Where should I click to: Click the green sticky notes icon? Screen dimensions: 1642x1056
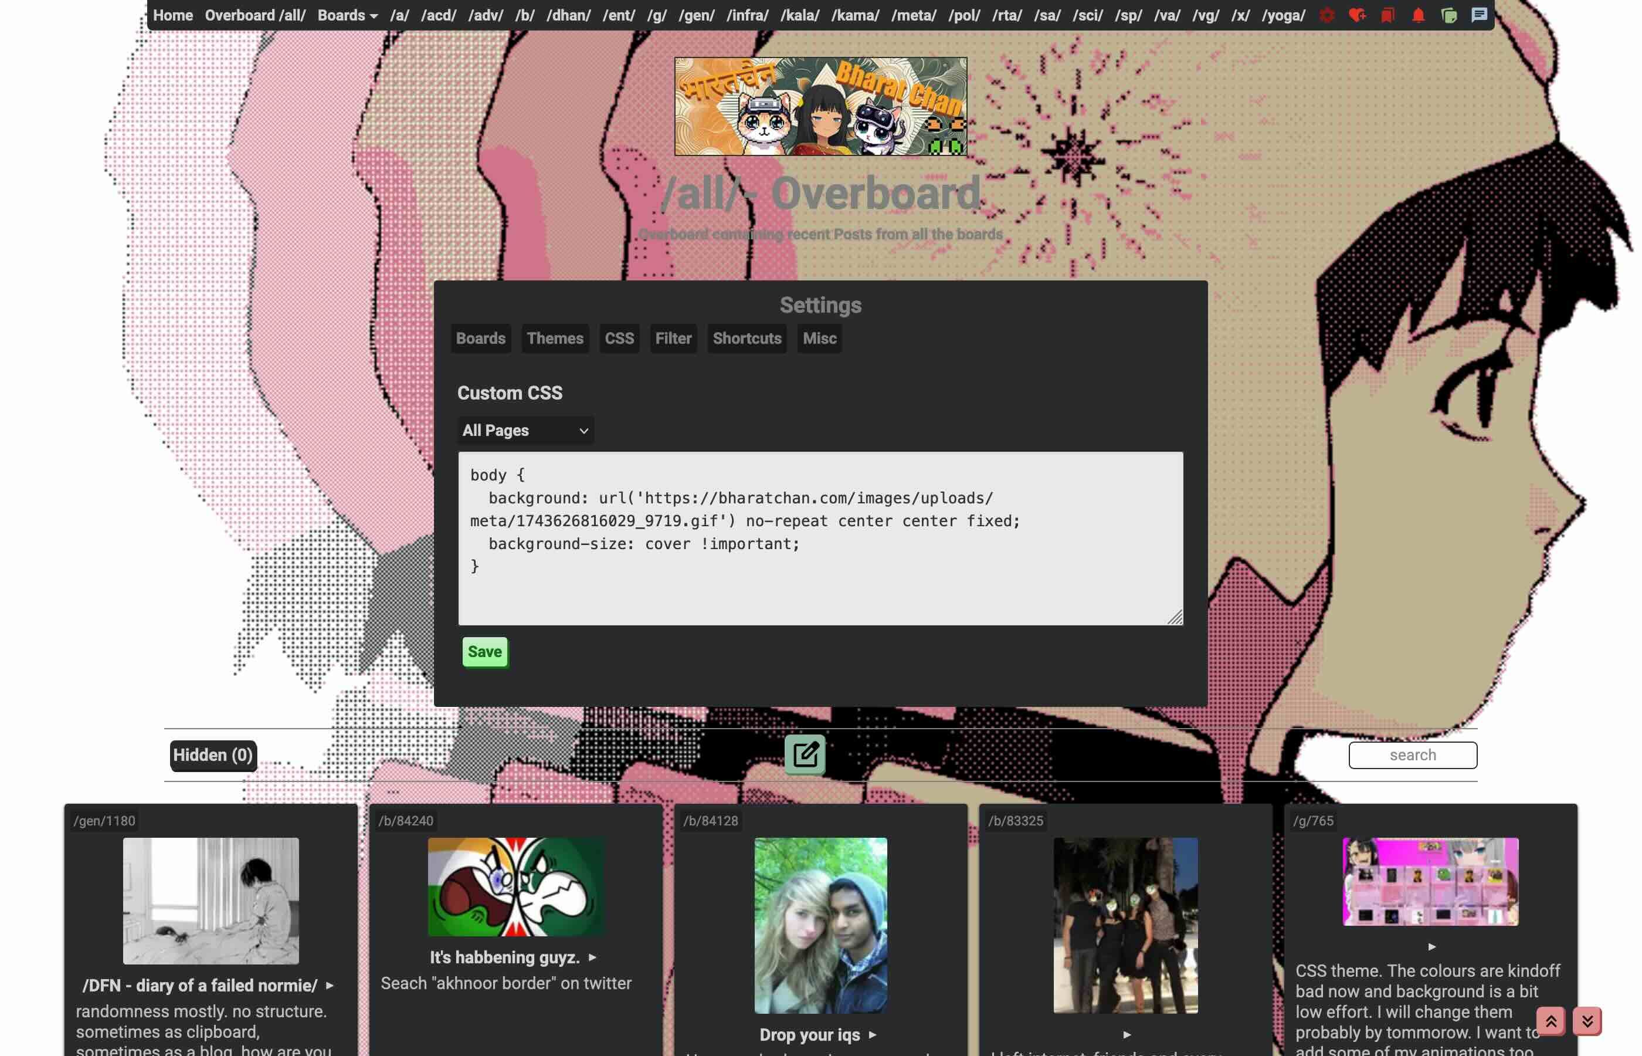1448,15
